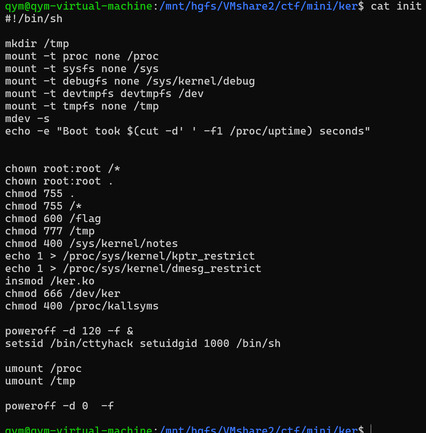Click the 'cat init' command in prompt

click(x=396, y=6)
